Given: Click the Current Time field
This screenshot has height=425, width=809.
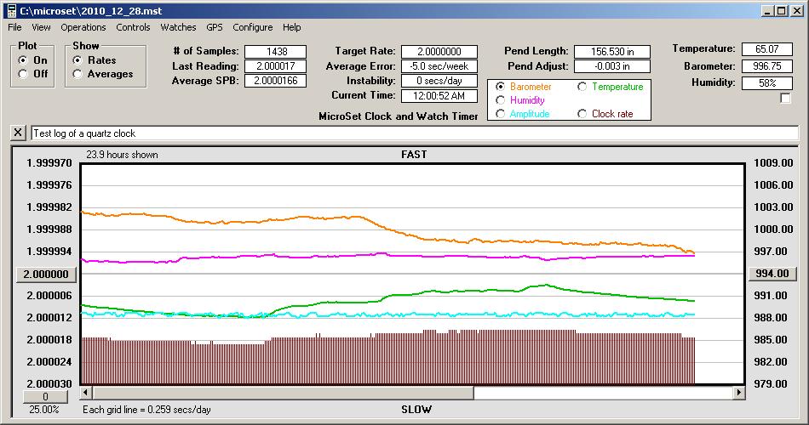Looking at the screenshot, I should [x=439, y=95].
